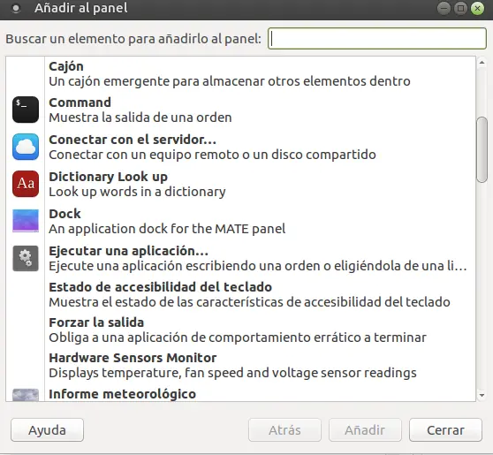Select the Conectar con el servidor cloud icon

(x=26, y=147)
